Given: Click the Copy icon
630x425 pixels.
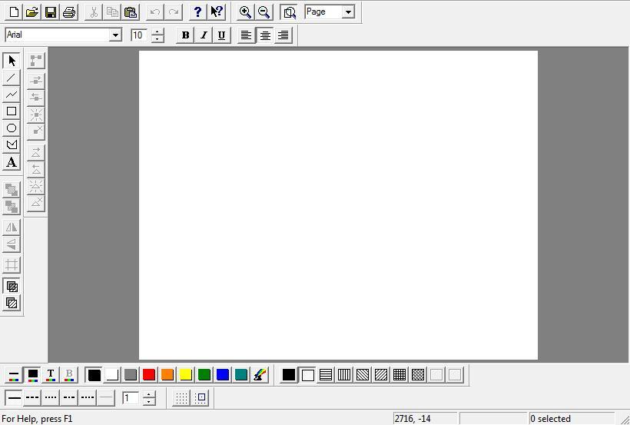Looking at the screenshot, I should pyautogui.click(x=112, y=12).
